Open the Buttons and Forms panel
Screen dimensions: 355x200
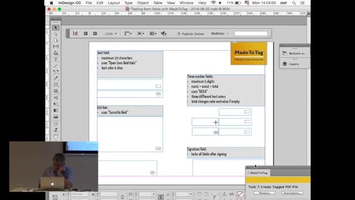(x=295, y=53)
